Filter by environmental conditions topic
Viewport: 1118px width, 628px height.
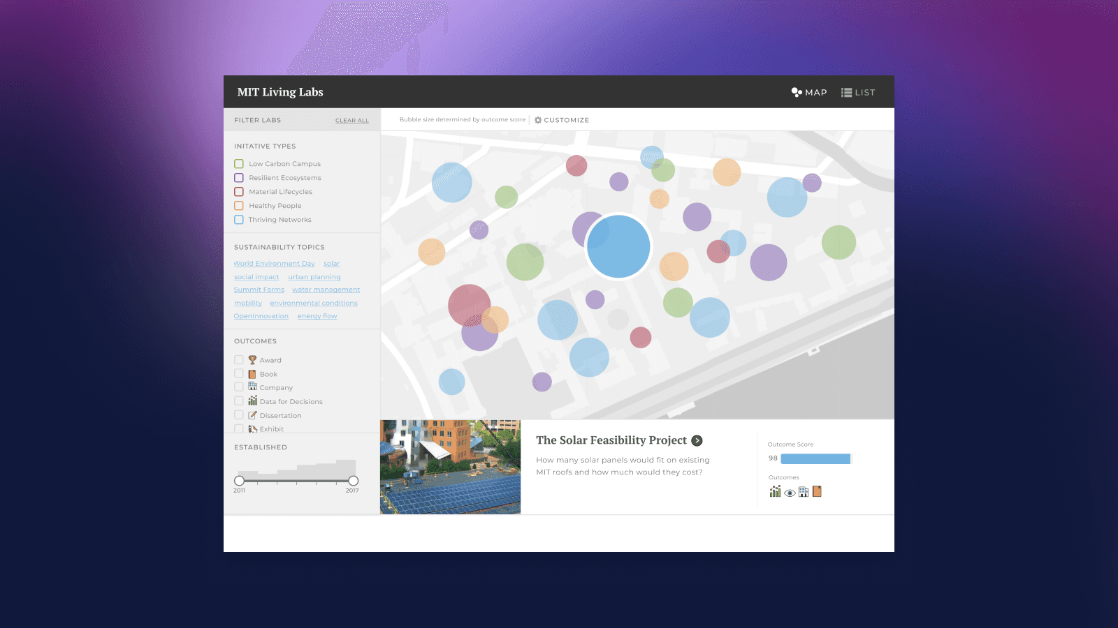coord(314,303)
